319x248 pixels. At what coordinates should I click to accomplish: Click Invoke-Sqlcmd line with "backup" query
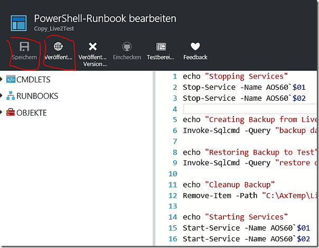pyautogui.click(x=250, y=130)
